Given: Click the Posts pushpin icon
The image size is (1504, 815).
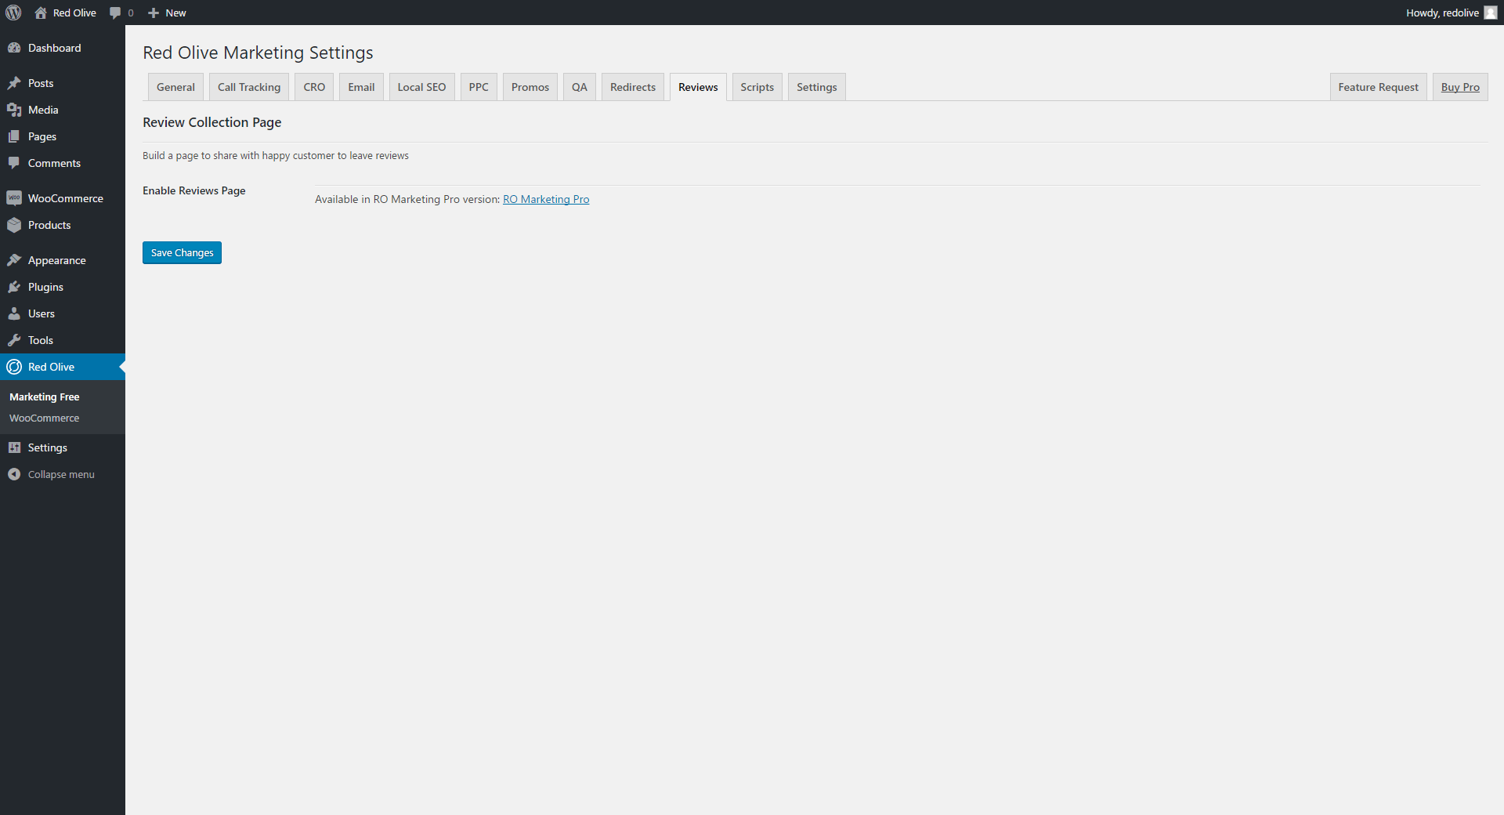Looking at the screenshot, I should [14, 83].
